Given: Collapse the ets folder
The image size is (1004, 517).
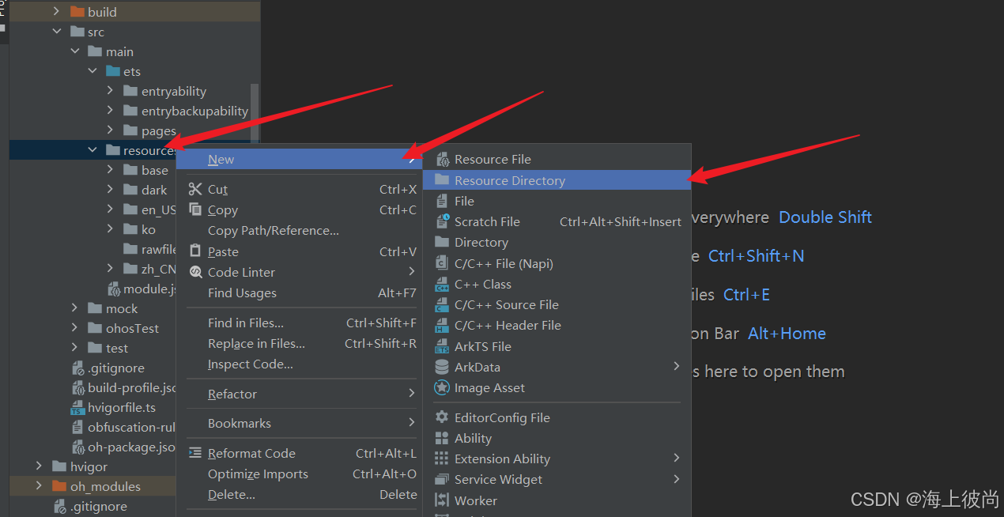Looking at the screenshot, I should [92, 71].
